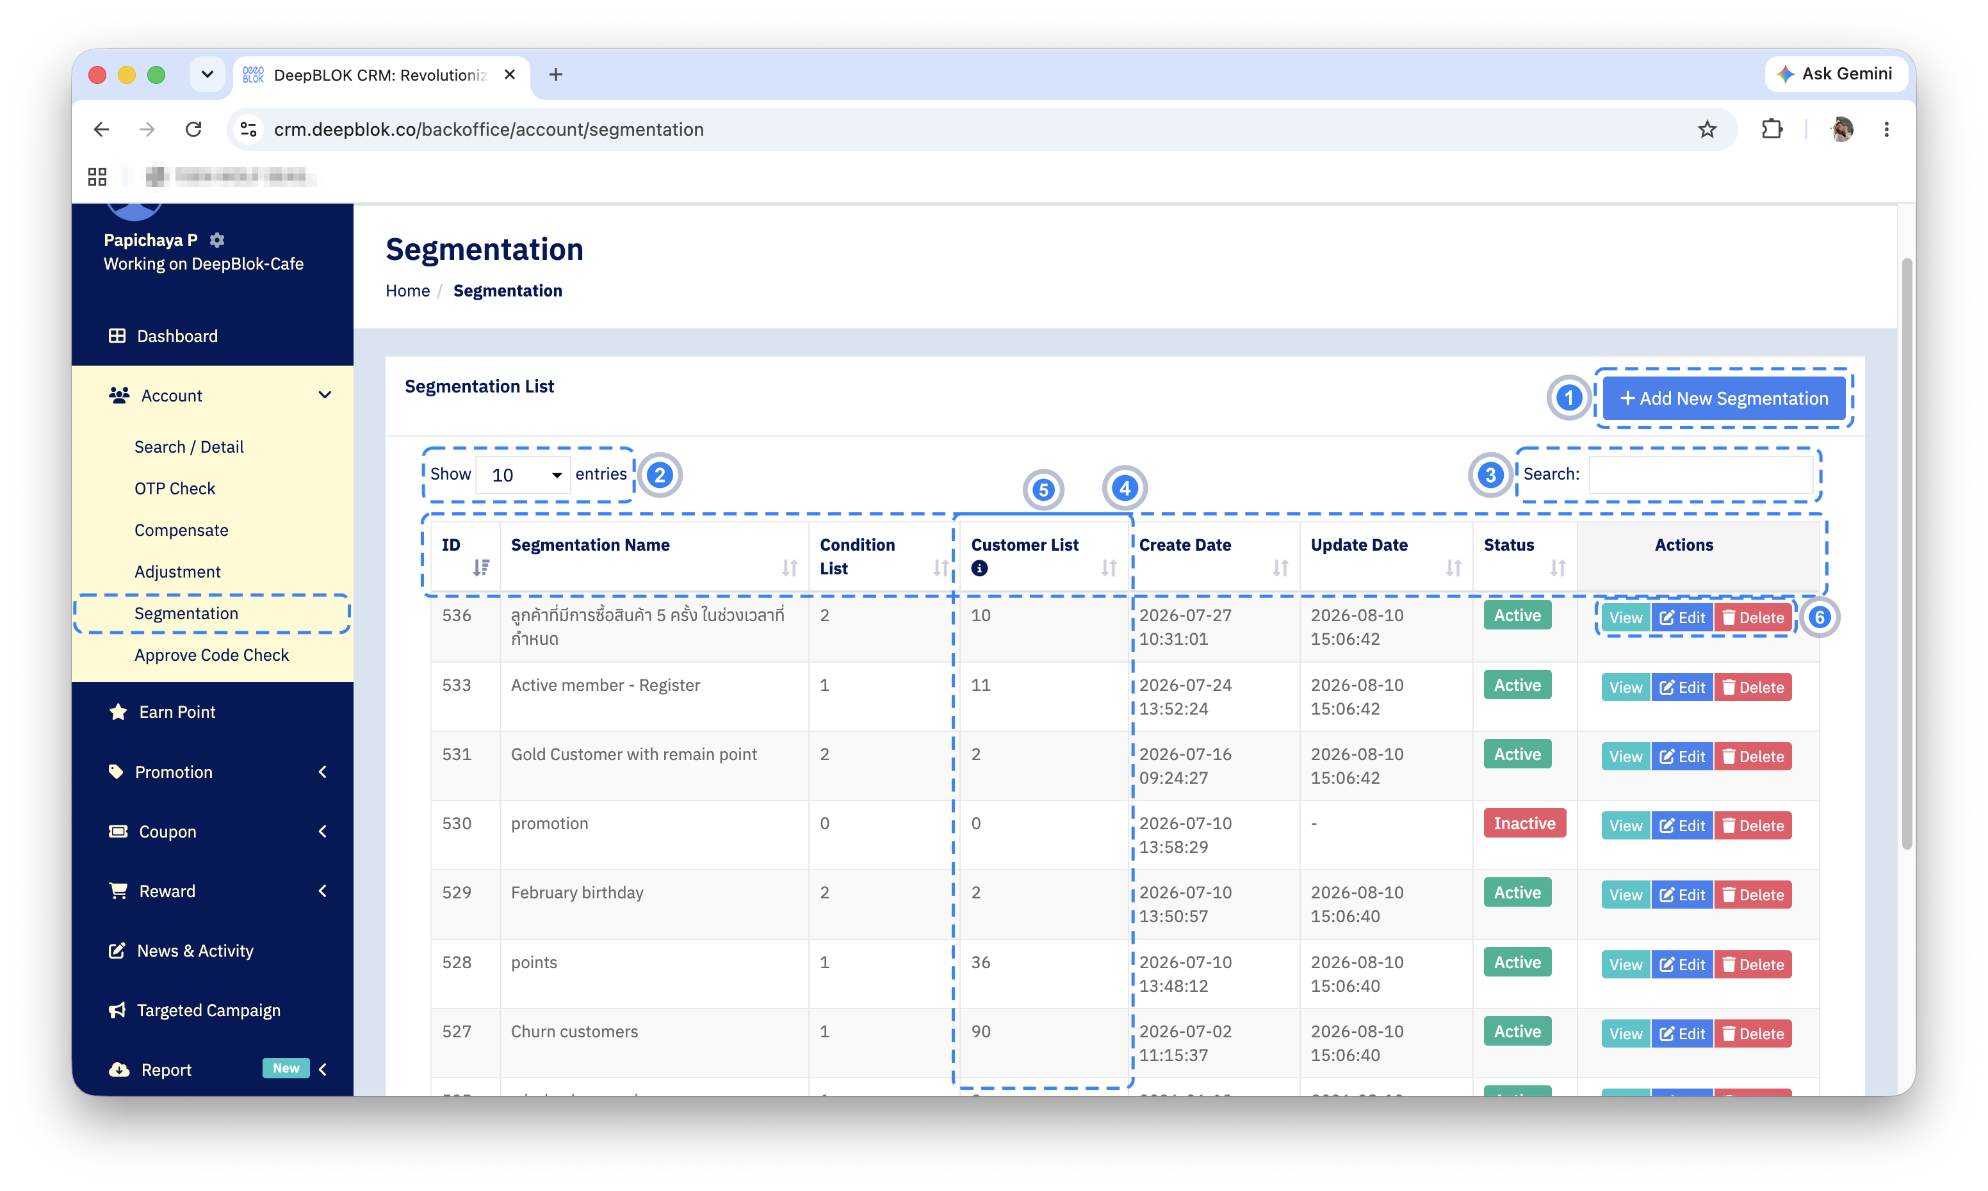Bookmark this page with the star icon

pos(1706,129)
